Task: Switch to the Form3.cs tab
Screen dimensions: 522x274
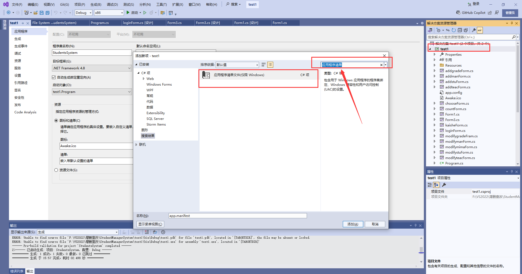Action: [x=175, y=23]
